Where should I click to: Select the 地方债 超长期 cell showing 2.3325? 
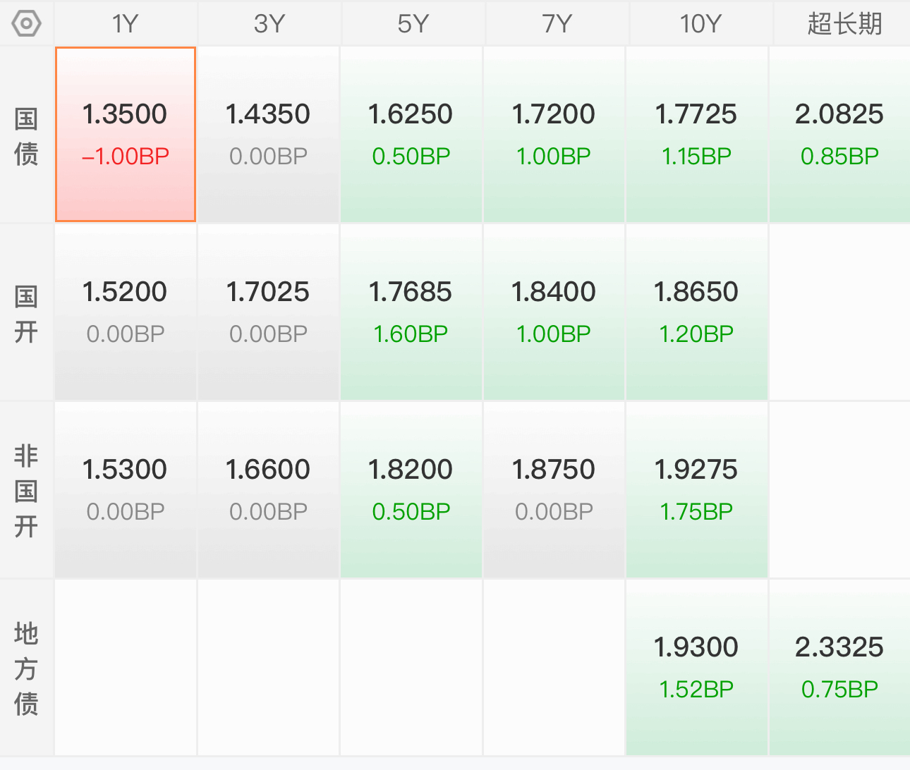pos(839,668)
